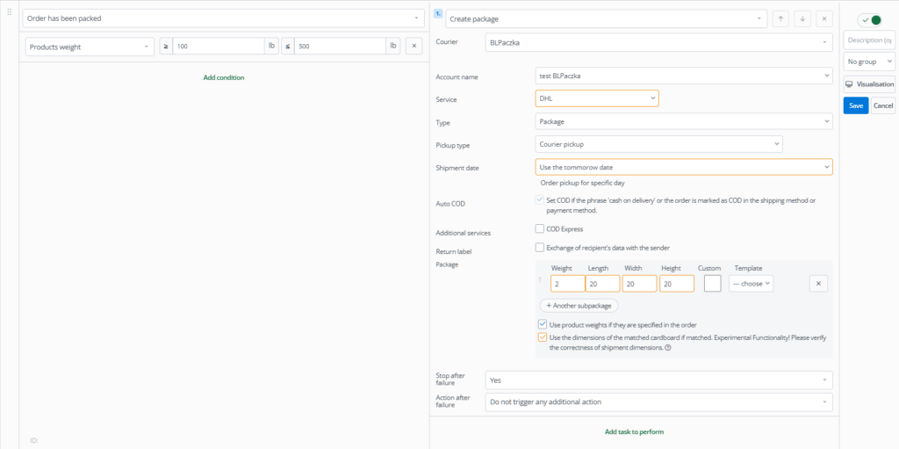Image resolution: width=899 pixels, height=449 pixels.
Task: Open Pickup type dropdown
Action: (x=658, y=144)
